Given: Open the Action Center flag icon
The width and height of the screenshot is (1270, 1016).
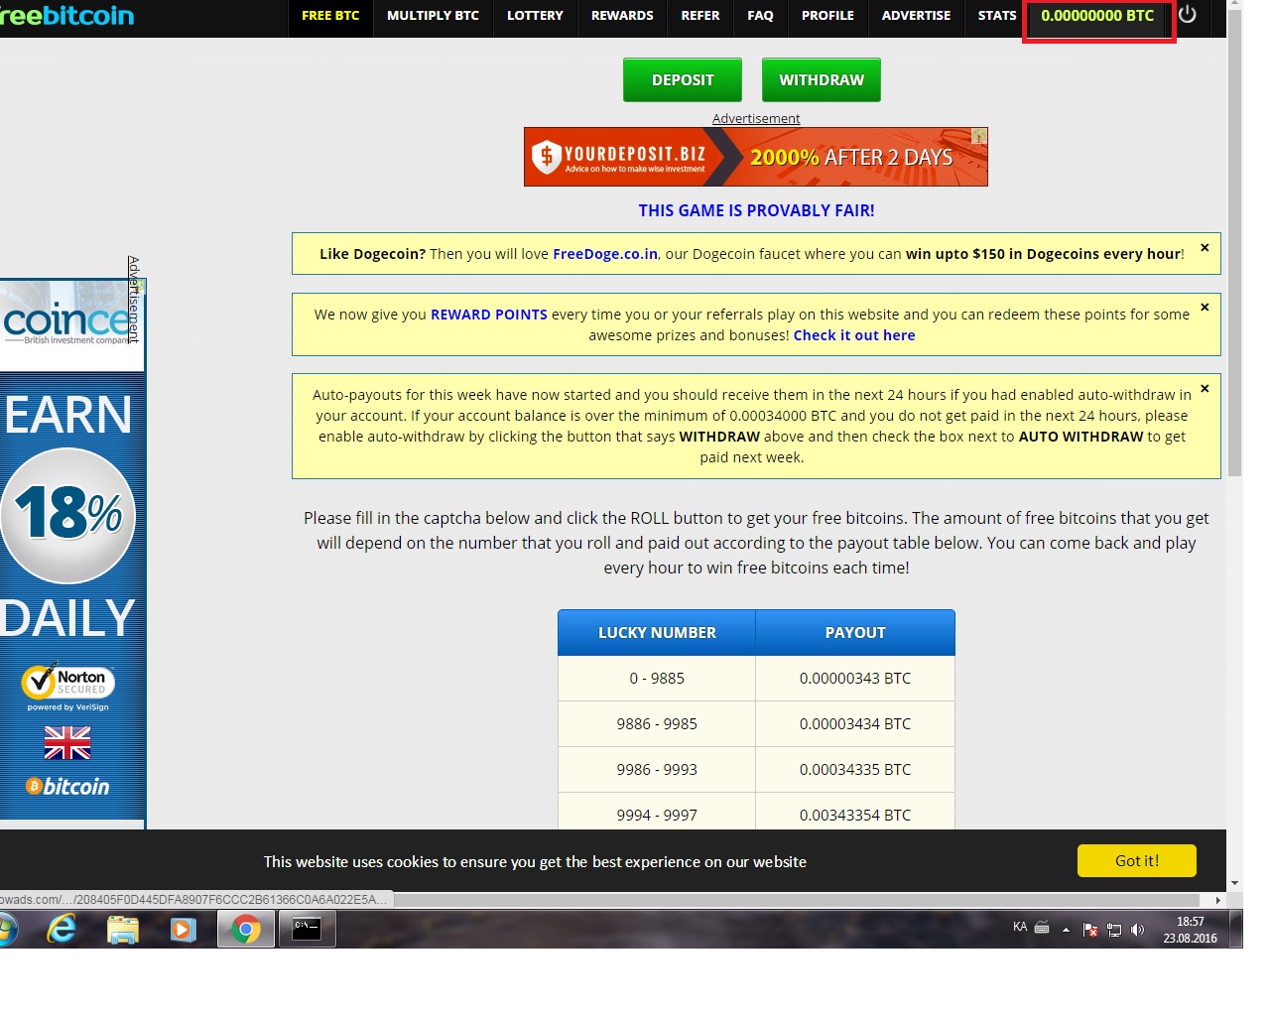Looking at the screenshot, I should 1090,930.
